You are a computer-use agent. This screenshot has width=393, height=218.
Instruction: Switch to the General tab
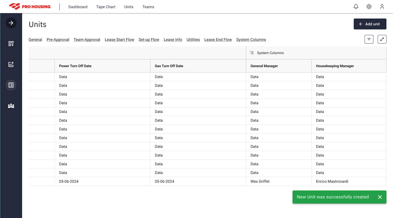pyautogui.click(x=35, y=39)
